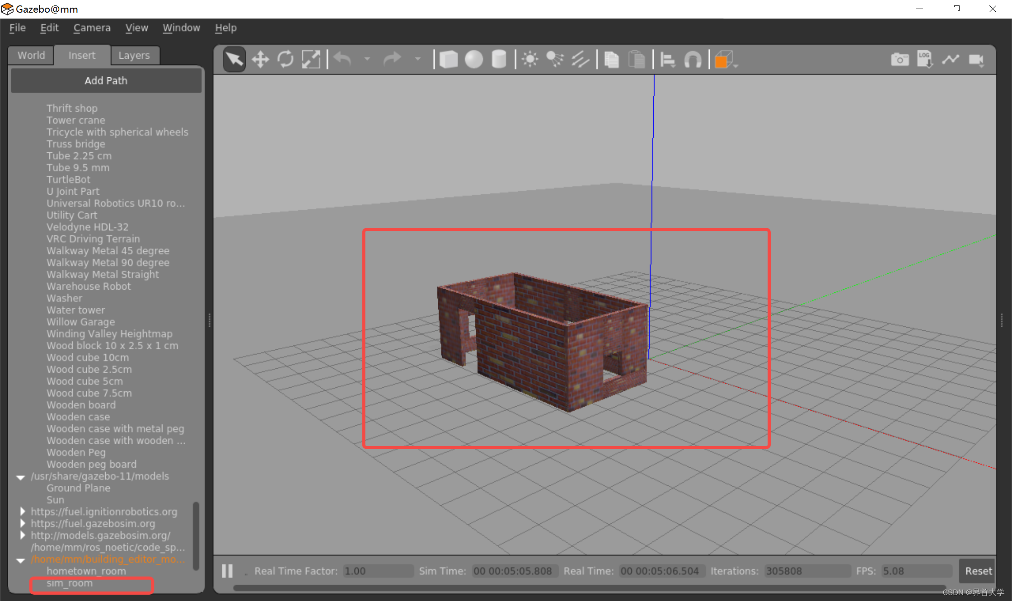Screen dimensions: 1012x601
Task: Insert a cylinder shape
Action: click(x=499, y=60)
